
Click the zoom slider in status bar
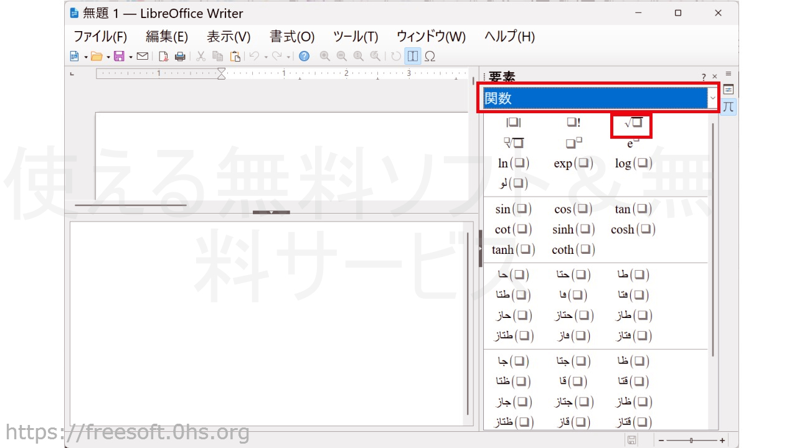(x=691, y=441)
